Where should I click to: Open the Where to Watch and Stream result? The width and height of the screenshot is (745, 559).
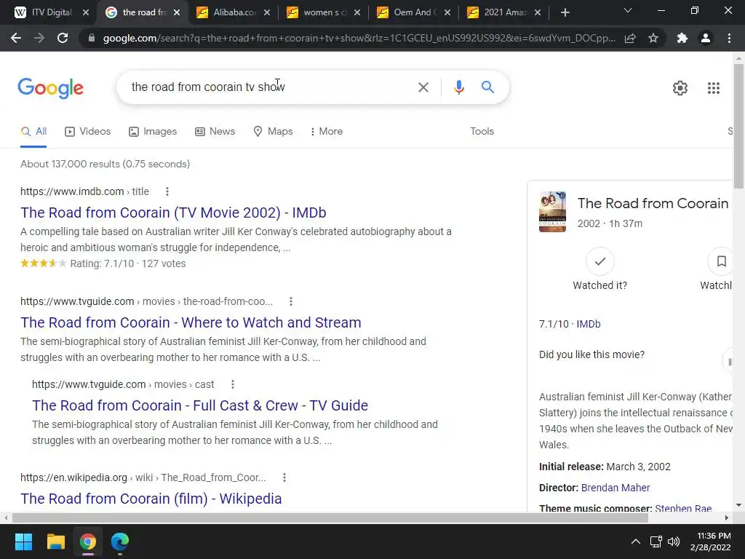tap(191, 322)
